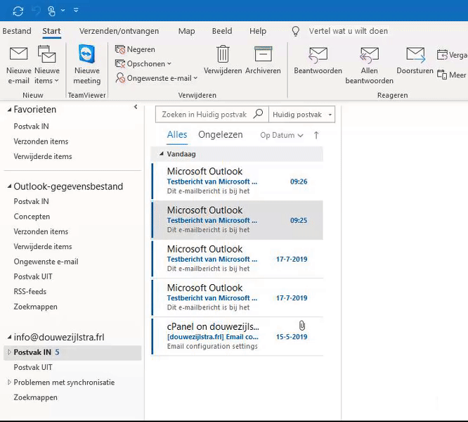Switch to Verzenden/ontvangen tab
The height and width of the screenshot is (422, 468).
click(119, 31)
